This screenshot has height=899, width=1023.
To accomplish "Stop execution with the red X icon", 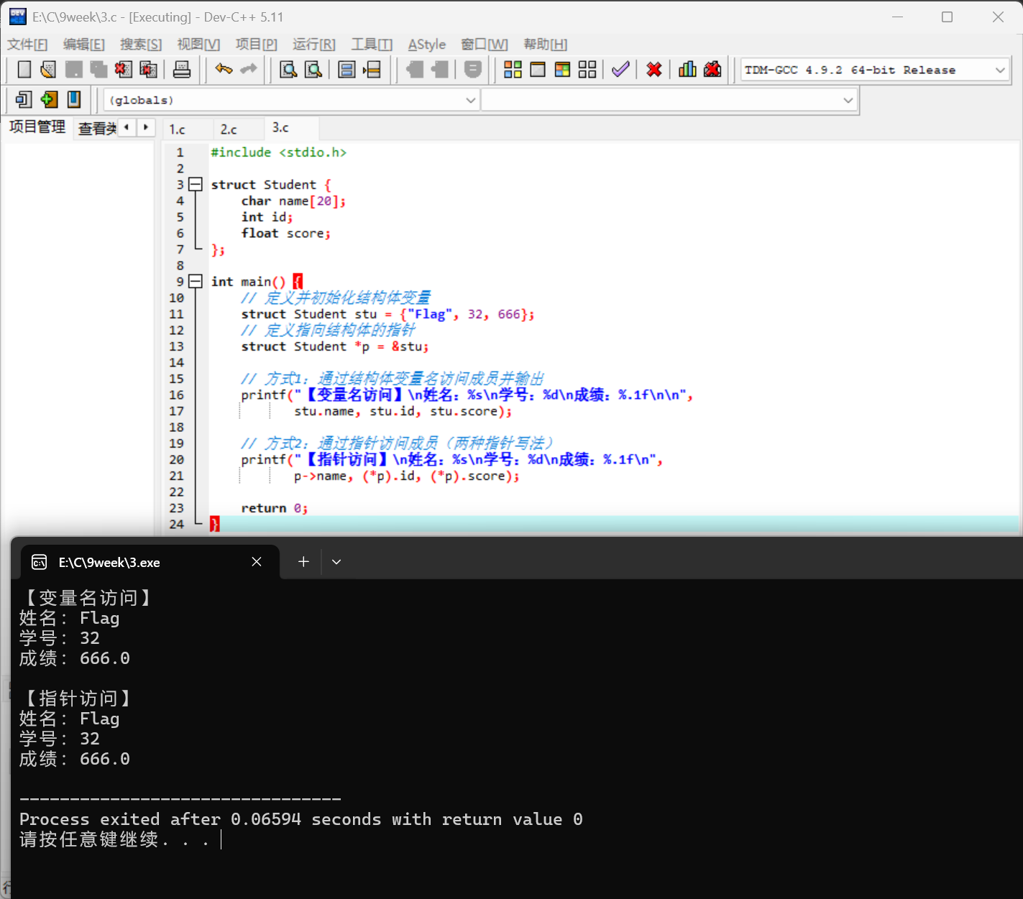I will [654, 70].
